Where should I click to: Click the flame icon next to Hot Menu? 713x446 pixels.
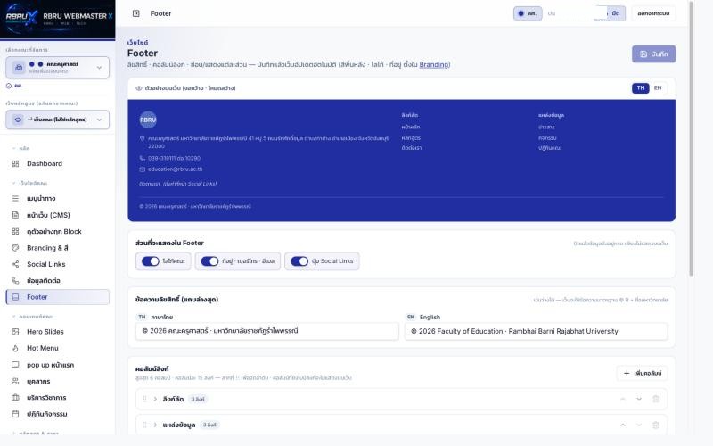pos(15,348)
